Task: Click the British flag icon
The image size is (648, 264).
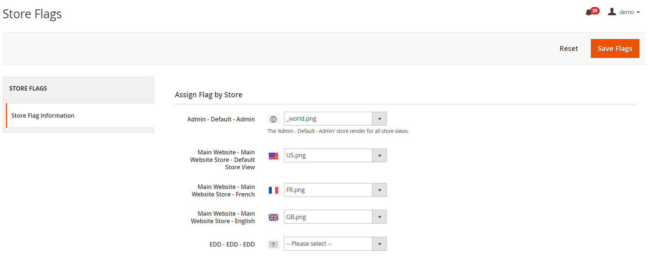Action: [273, 217]
